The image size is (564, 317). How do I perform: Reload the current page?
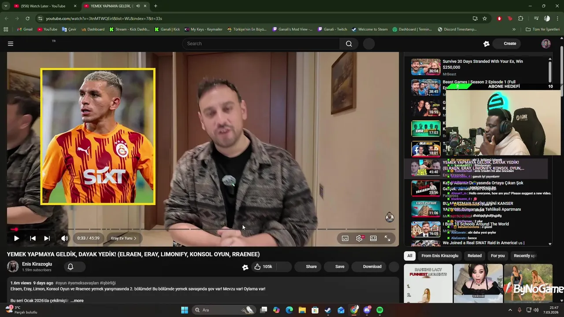click(x=27, y=18)
